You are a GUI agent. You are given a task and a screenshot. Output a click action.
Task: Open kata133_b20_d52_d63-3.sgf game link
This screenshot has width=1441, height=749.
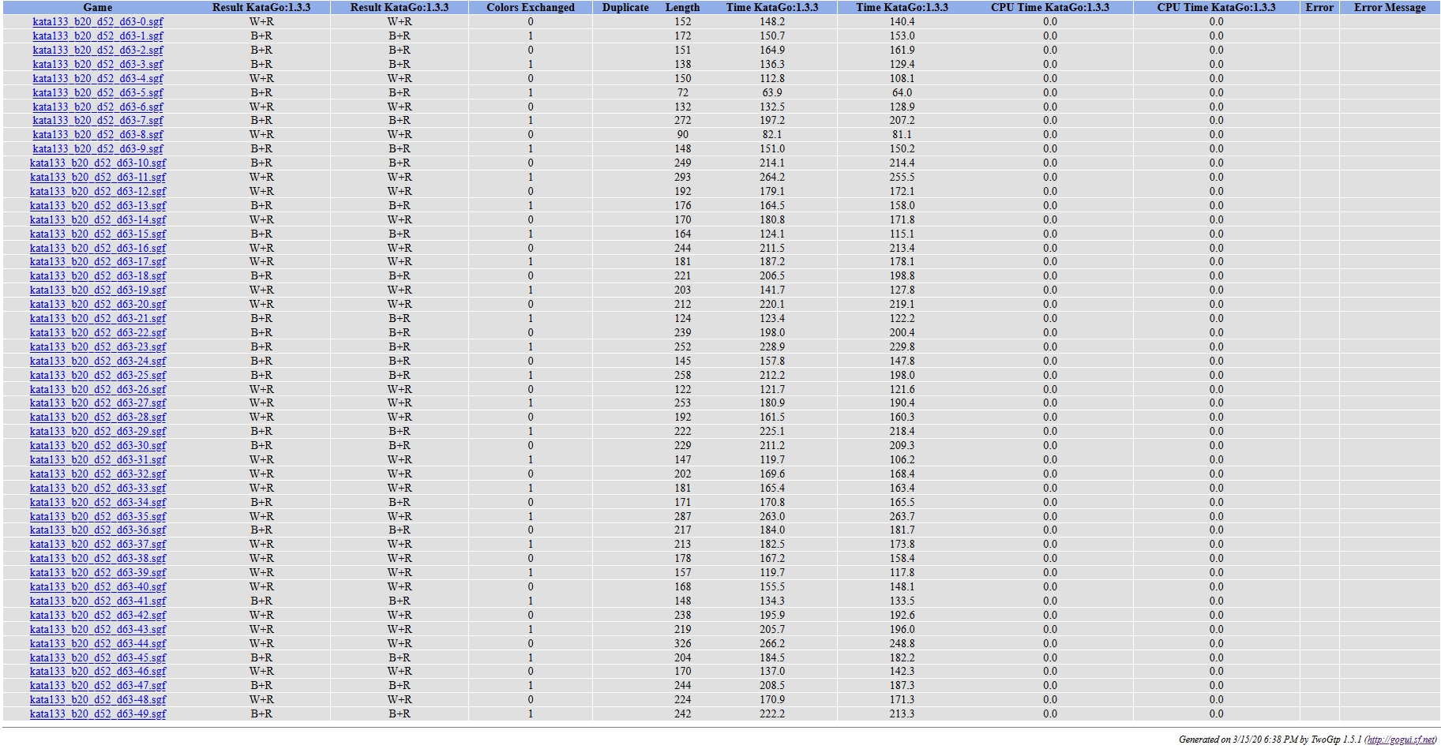[x=98, y=65]
